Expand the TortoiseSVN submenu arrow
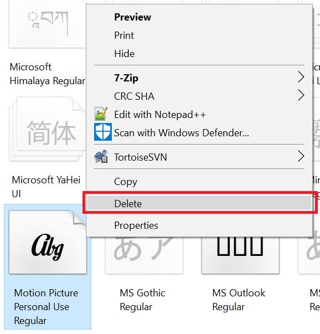The height and width of the screenshot is (334, 320). pyautogui.click(x=301, y=156)
